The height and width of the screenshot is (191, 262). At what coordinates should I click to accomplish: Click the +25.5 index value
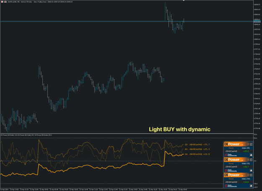[246, 151]
